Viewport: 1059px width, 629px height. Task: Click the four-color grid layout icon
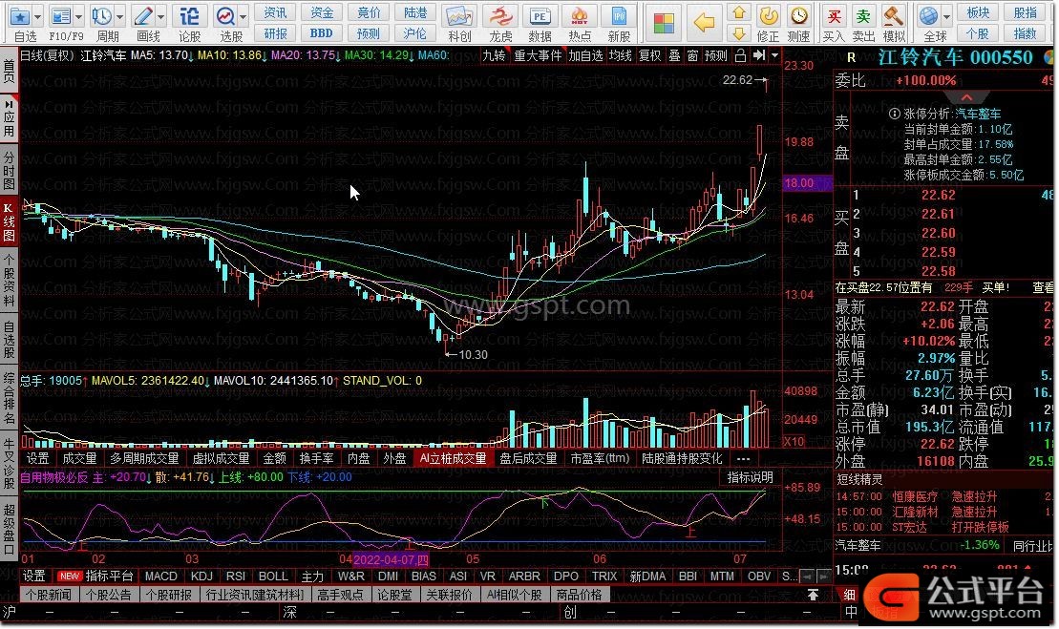coord(664,23)
